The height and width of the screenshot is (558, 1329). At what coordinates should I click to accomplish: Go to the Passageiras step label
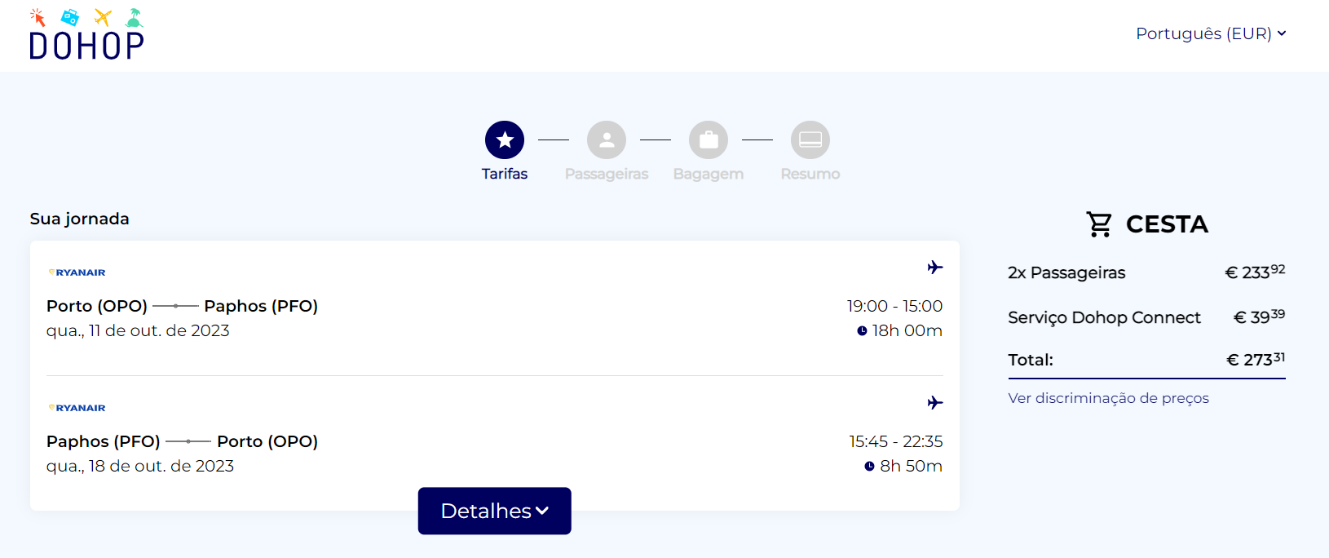click(607, 174)
